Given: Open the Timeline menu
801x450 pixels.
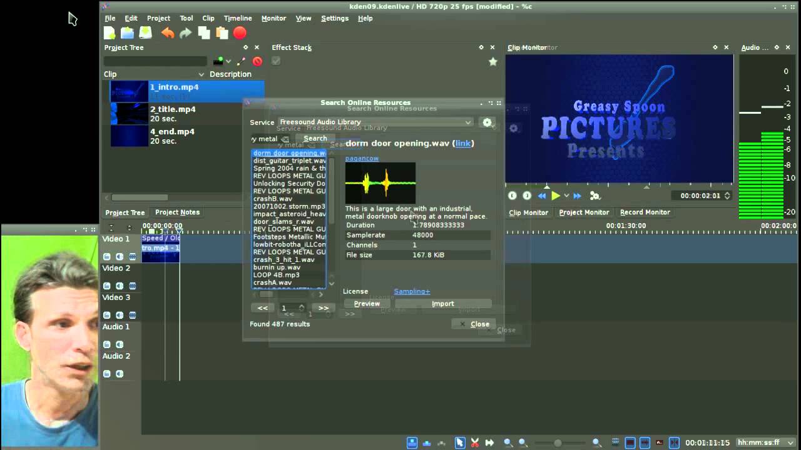Looking at the screenshot, I should pos(238,18).
